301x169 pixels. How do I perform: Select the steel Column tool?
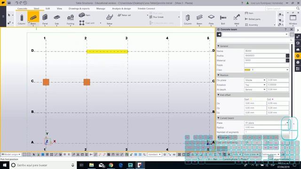click(188, 19)
